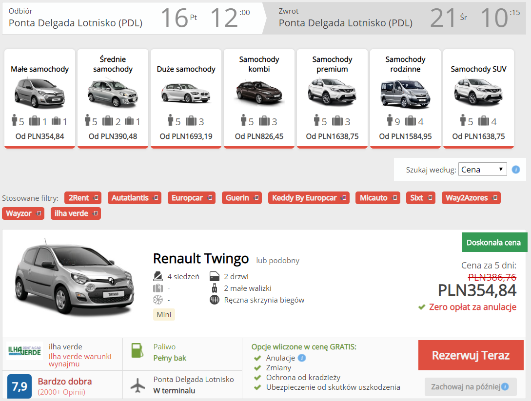The height and width of the screenshot is (401, 531).
Task: Click the Duże samochody BMW image
Action: click(186, 93)
